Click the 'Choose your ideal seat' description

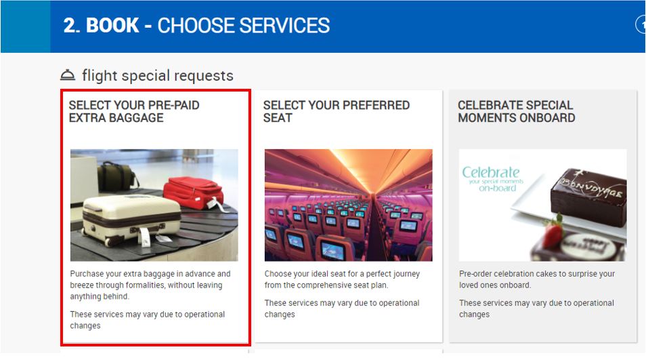[342, 279]
